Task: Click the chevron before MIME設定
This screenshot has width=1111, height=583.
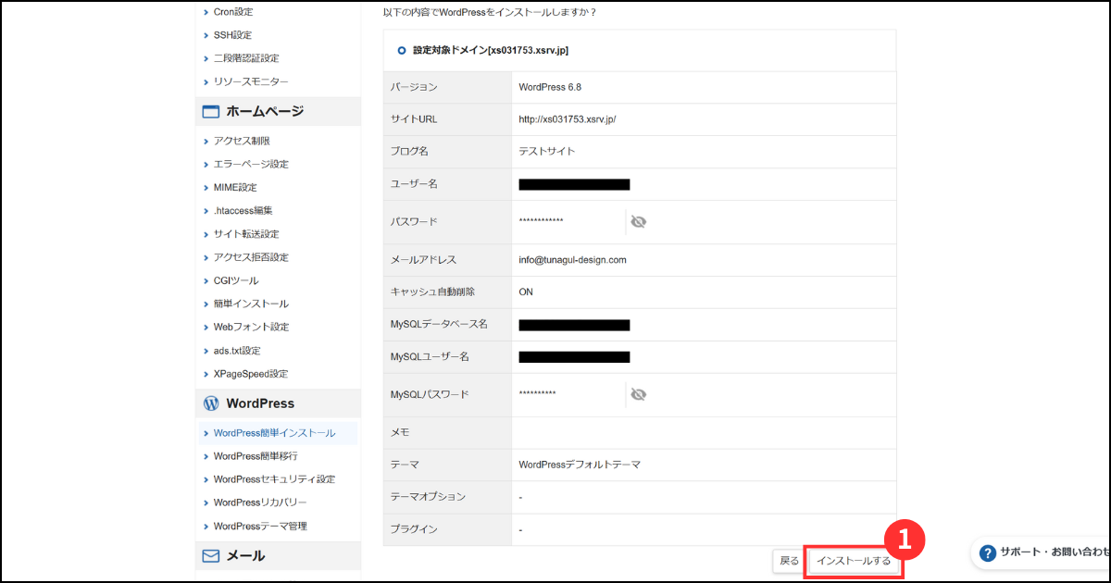Action: click(206, 187)
